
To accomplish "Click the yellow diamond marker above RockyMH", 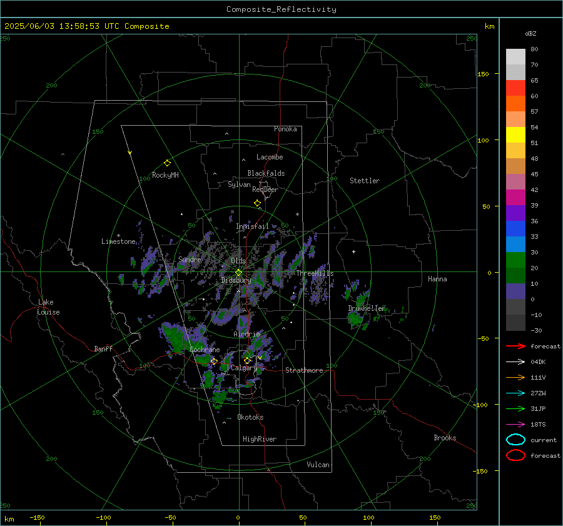I will pos(167,163).
